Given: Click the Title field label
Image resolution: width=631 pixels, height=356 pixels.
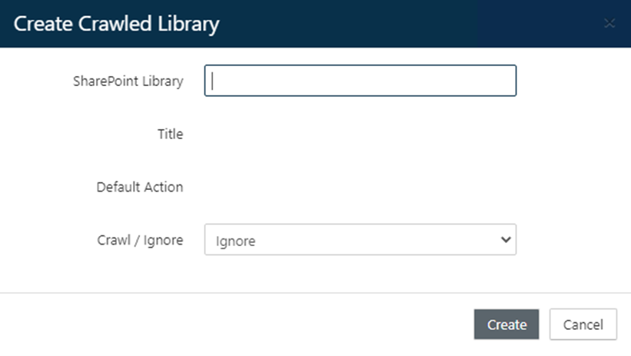Looking at the screenshot, I should (170, 134).
